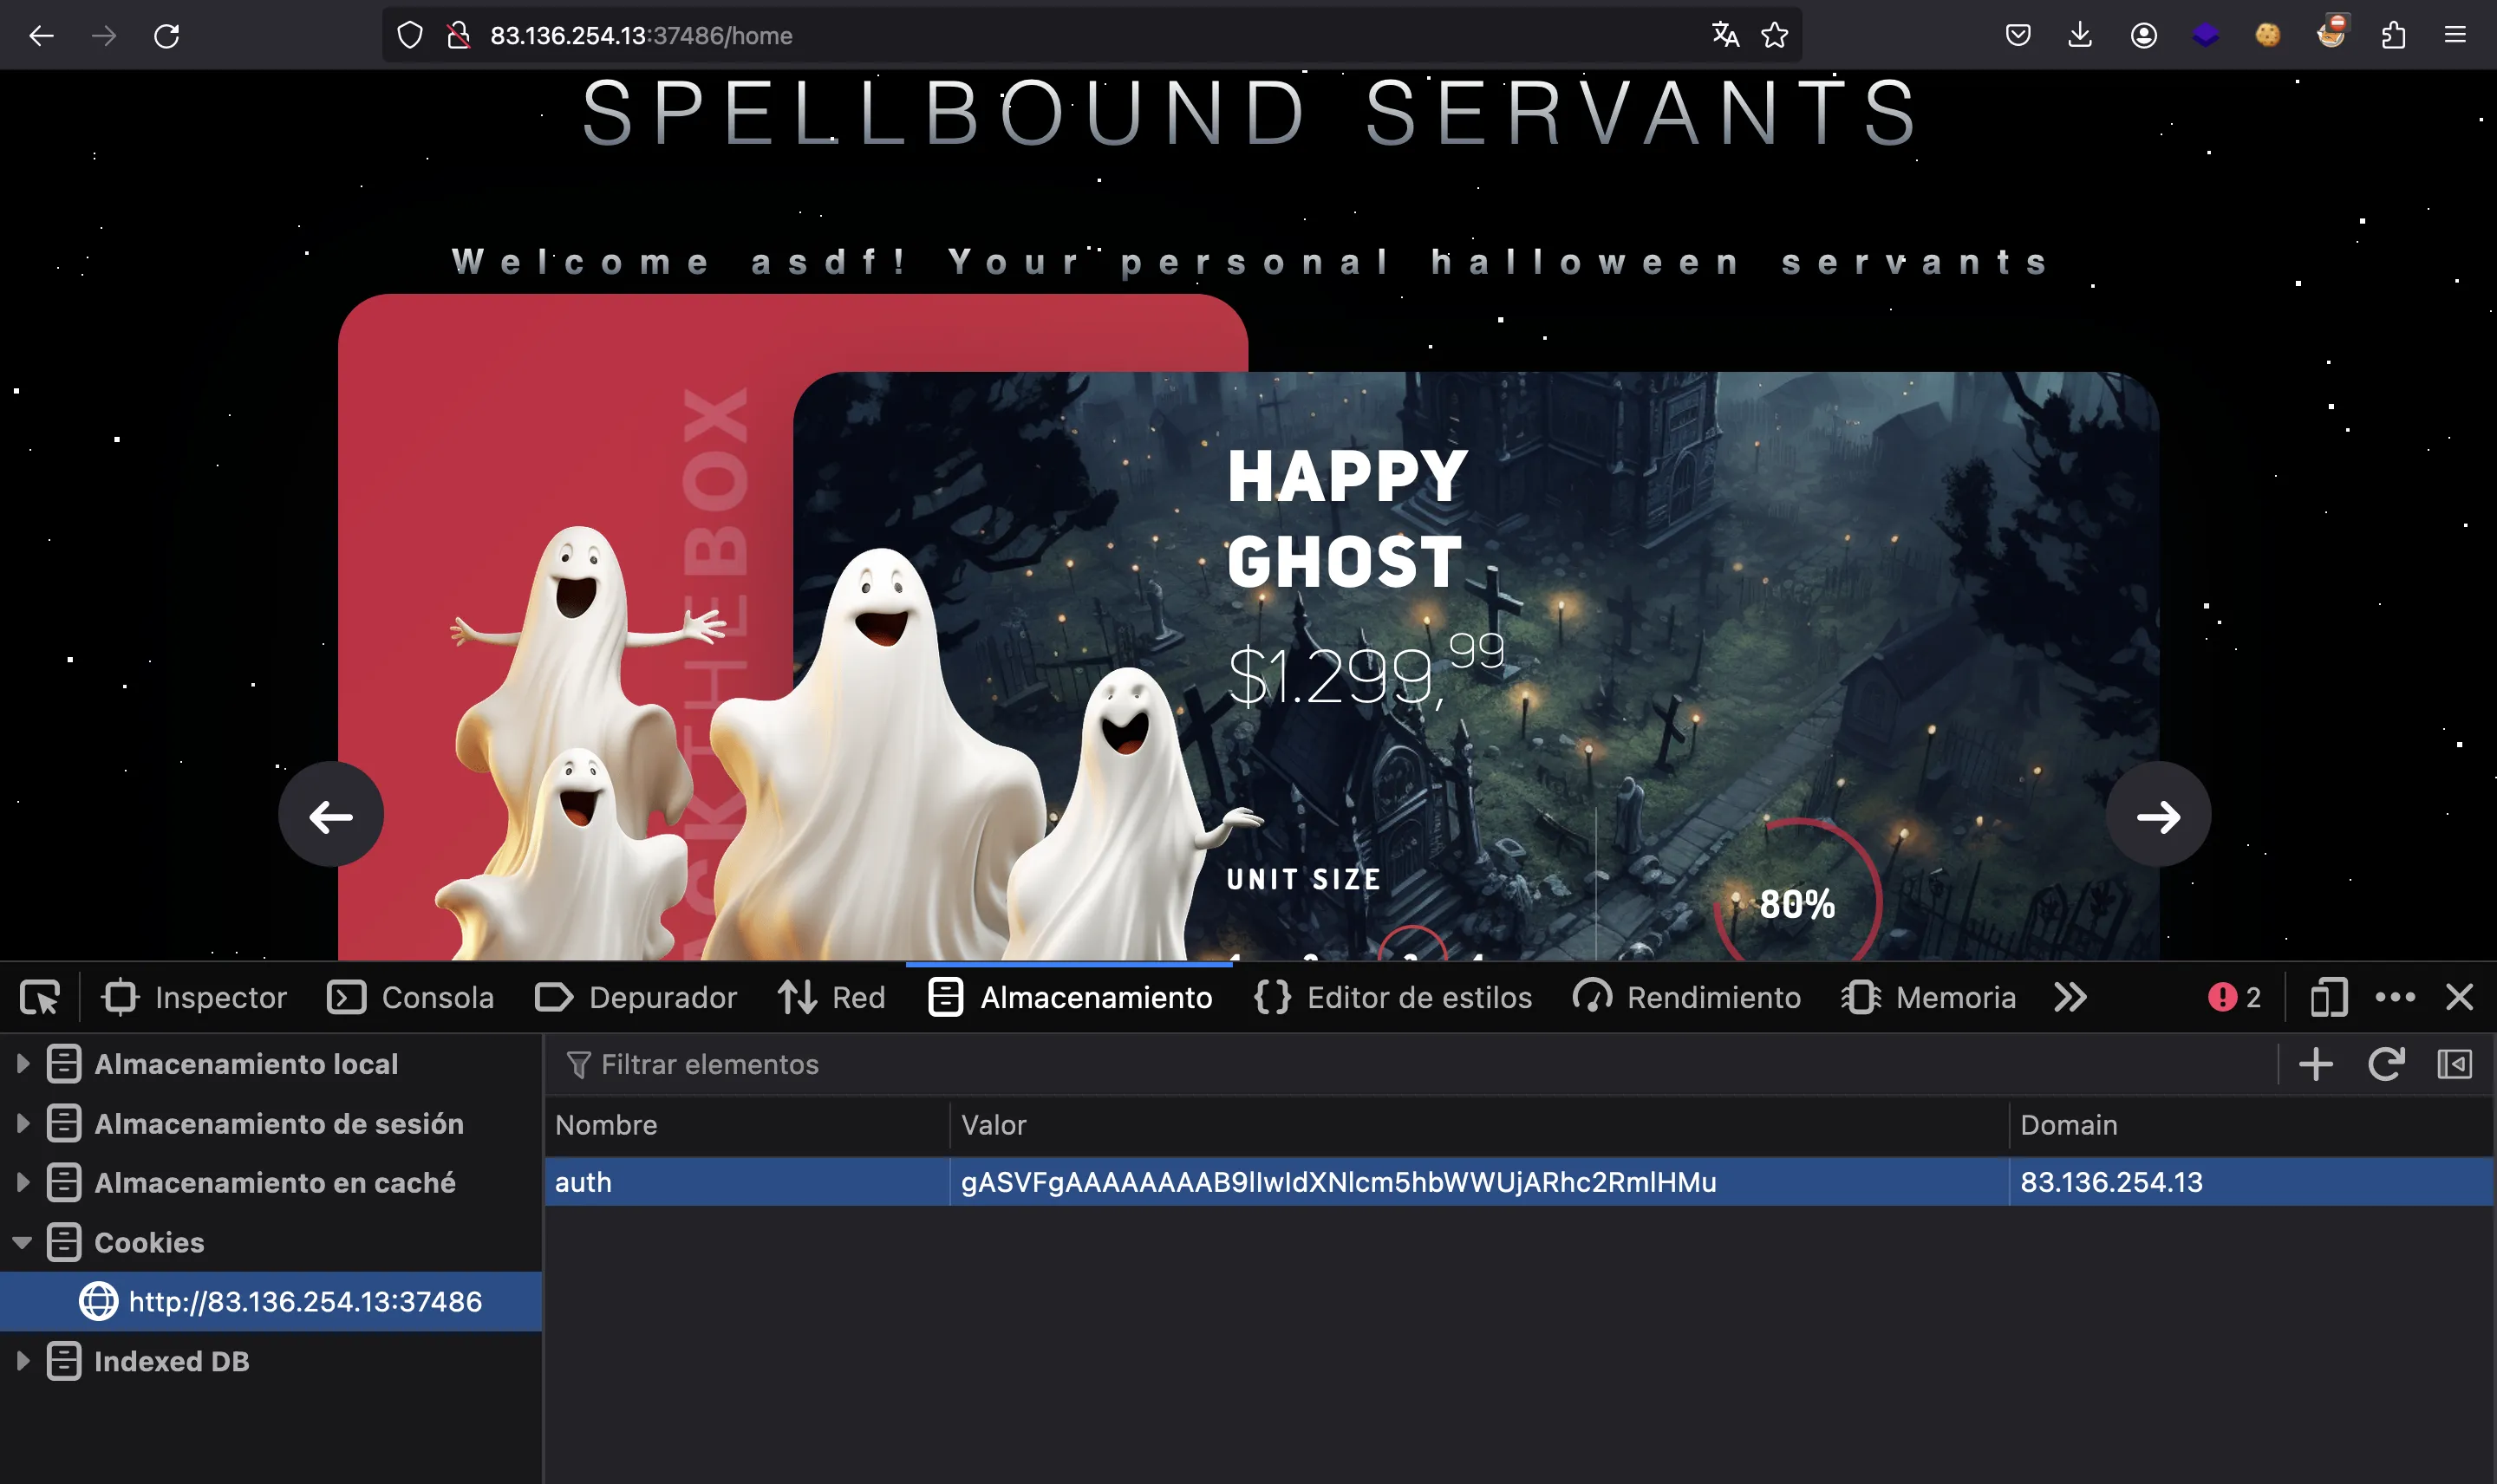Viewport: 2497px width, 1484px height.
Task: Select the auth cookie value starting gASVFg
Action: (1479, 1182)
